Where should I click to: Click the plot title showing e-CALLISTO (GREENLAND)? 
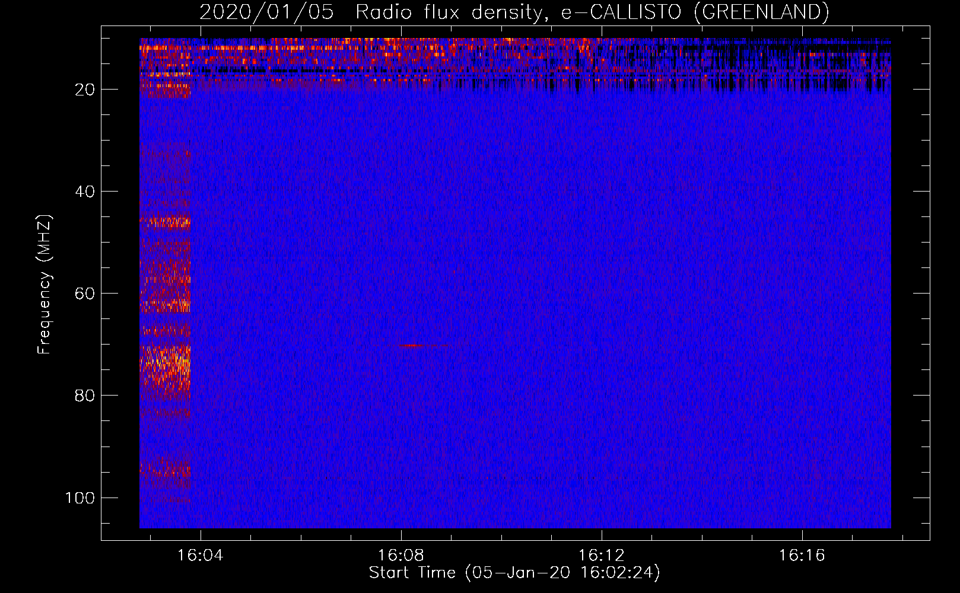(514, 12)
